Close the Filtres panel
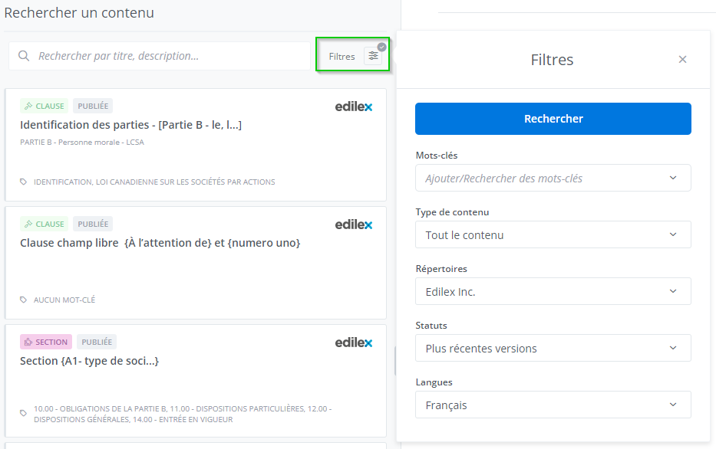The image size is (716, 449). (682, 60)
